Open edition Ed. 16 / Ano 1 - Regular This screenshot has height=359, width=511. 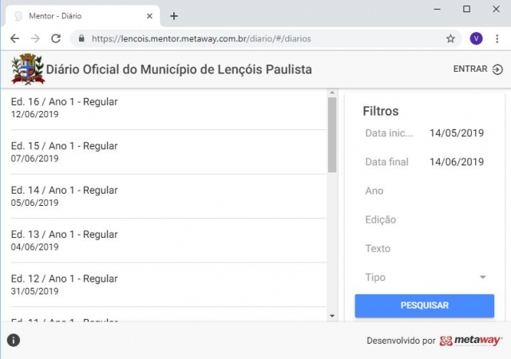pos(168,108)
